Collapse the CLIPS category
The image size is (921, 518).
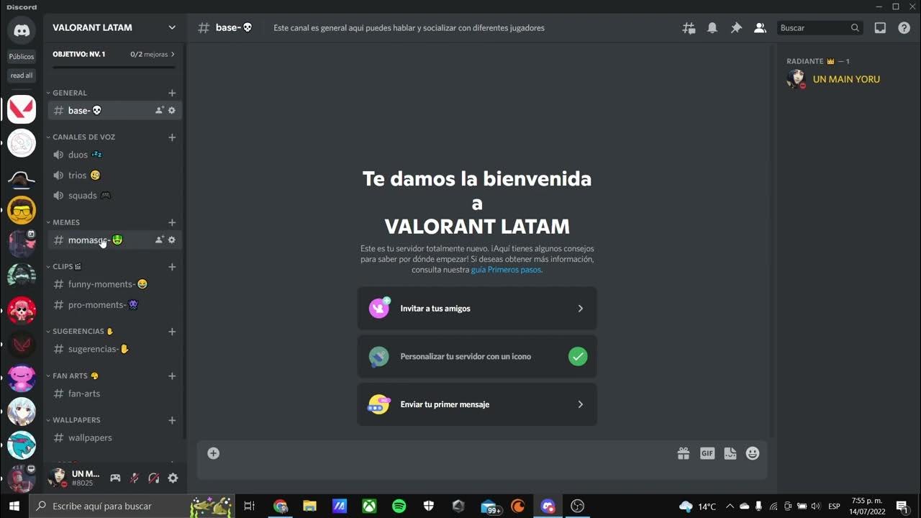(65, 266)
